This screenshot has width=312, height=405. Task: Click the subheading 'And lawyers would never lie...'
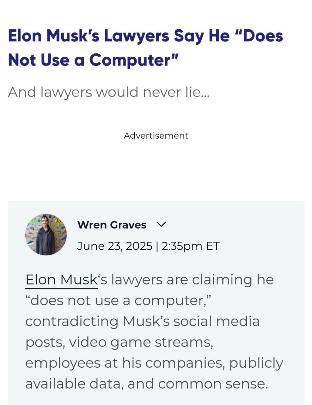click(108, 92)
